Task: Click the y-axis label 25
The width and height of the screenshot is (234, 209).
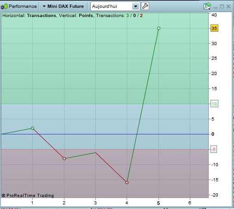Action: coord(214,58)
